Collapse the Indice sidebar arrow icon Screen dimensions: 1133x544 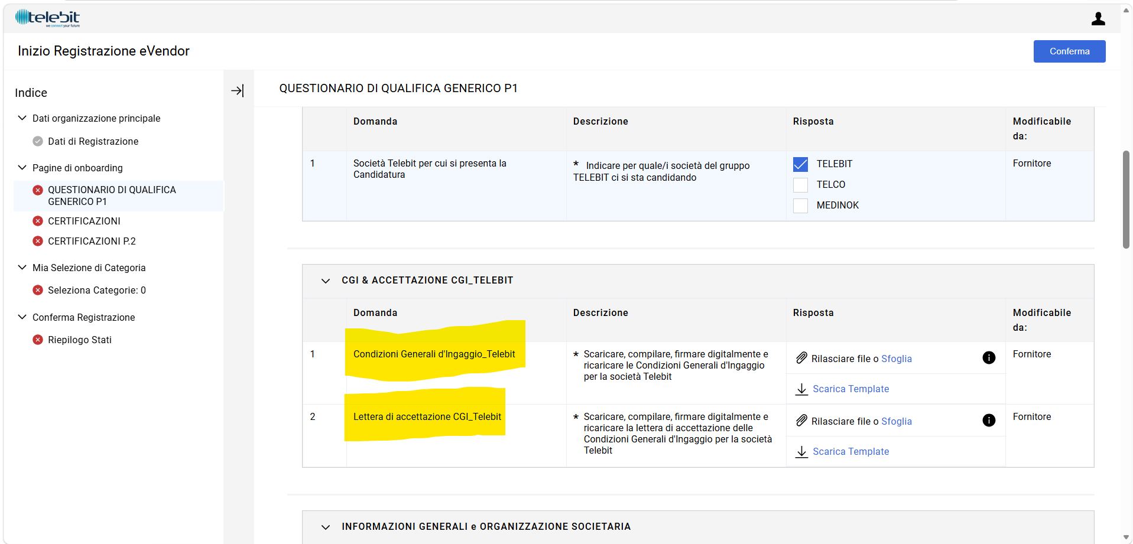point(238,91)
